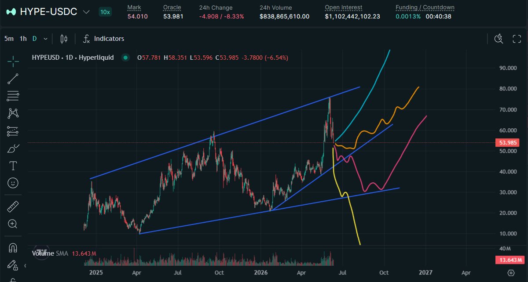The height and width of the screenshot is (282, 528).
Task: Select the ruler measure tool
Action: (x=13, y=206)
